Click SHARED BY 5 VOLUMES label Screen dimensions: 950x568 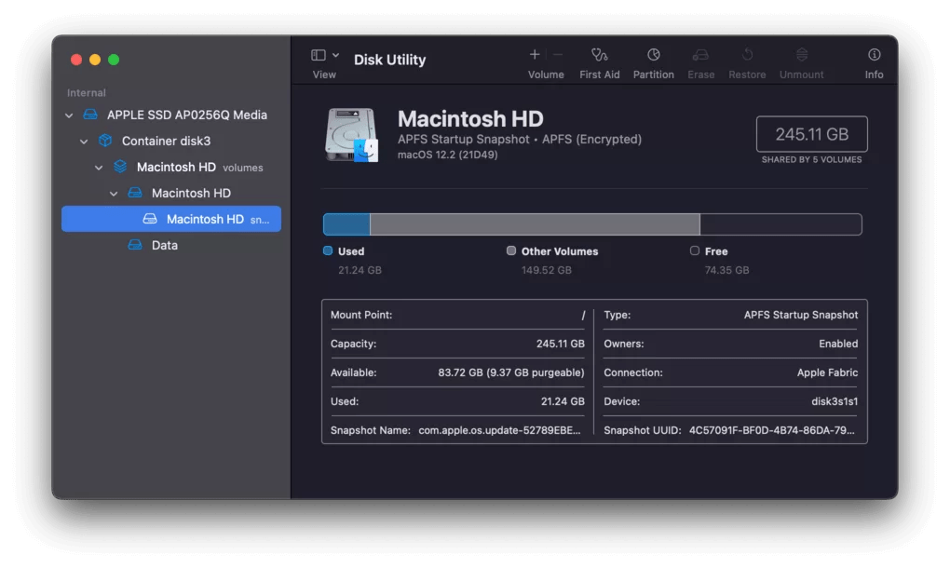point(811,160)
